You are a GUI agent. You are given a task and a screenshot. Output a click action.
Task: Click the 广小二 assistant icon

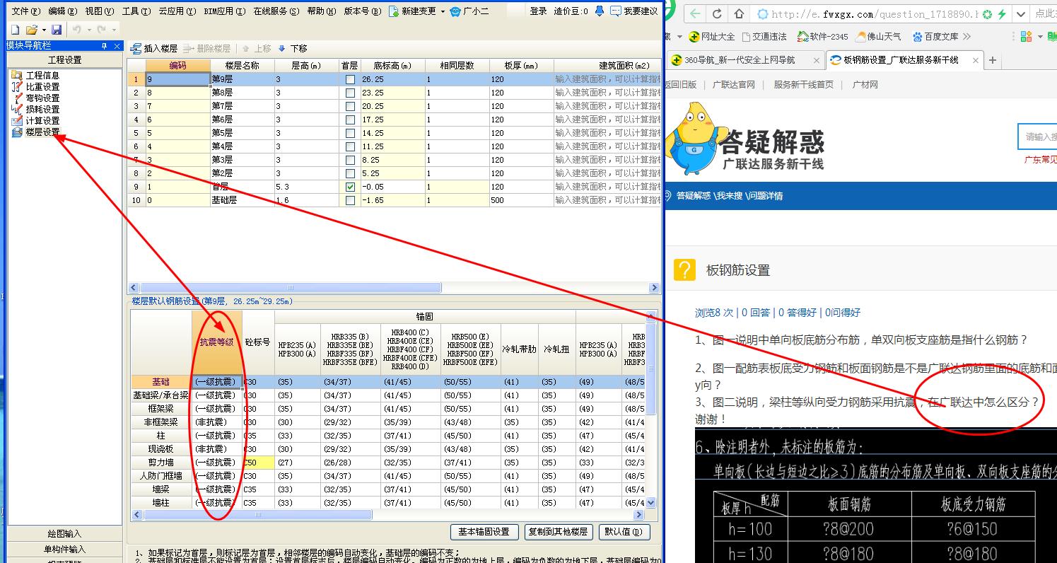click(x=455, y=11)
